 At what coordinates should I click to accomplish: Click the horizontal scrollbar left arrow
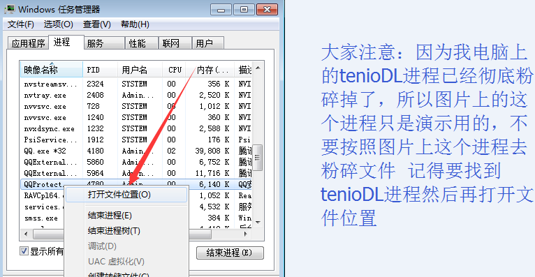pos(26,234)
